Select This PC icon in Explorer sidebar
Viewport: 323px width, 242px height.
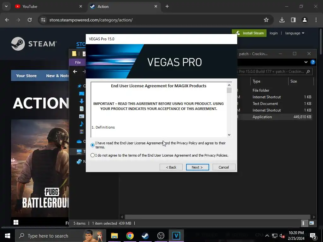(x=79, y=152)
